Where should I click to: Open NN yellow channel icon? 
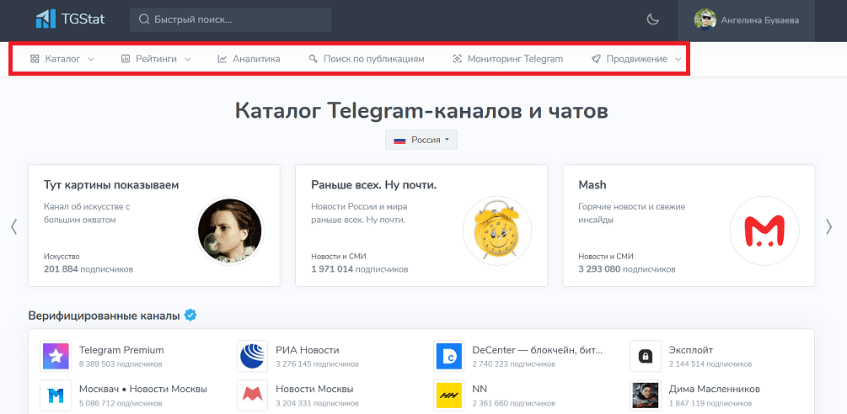449,395
